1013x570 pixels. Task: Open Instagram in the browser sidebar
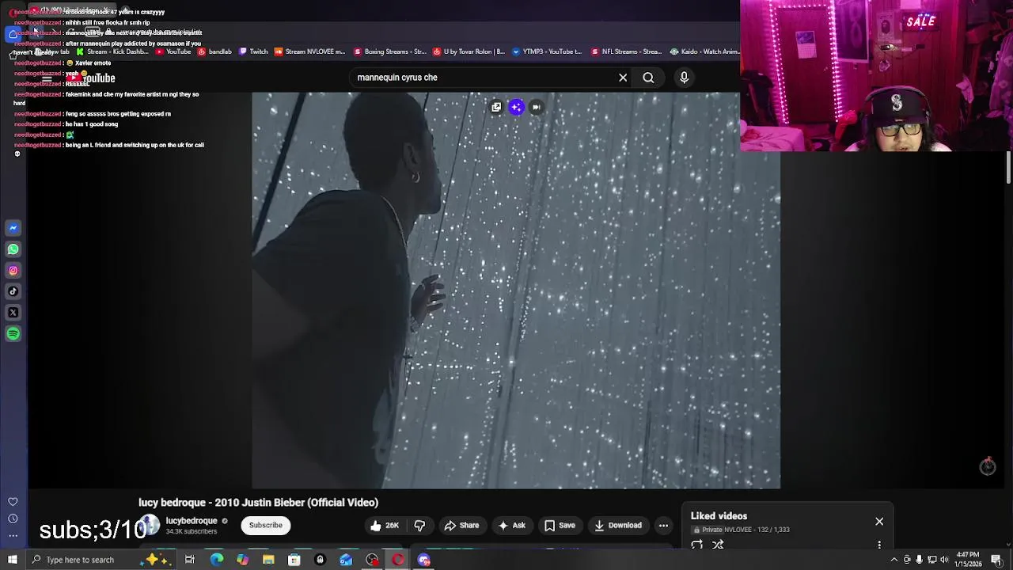[x=13, y=271]
